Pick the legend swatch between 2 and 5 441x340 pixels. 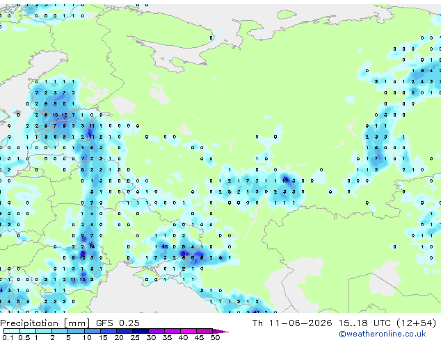point(60,331)
